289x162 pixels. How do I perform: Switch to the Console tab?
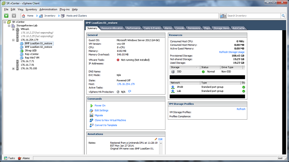tap(180, 28)
